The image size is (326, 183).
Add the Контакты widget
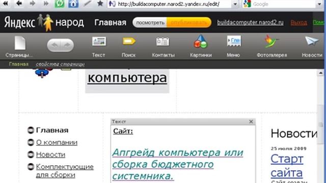point(163,46)
